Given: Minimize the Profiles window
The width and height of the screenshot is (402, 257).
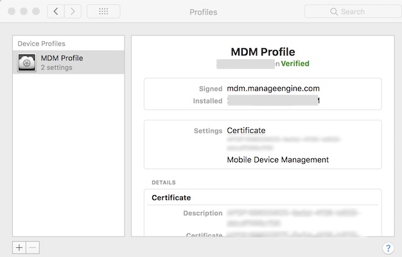Looking at the screenshot, I should [x=24, y=12].
